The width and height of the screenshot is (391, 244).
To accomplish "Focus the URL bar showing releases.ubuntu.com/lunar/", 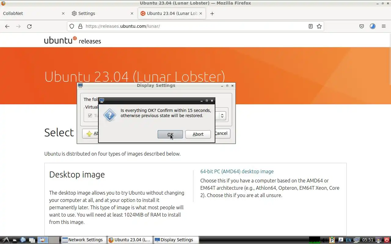I will 195,26.
